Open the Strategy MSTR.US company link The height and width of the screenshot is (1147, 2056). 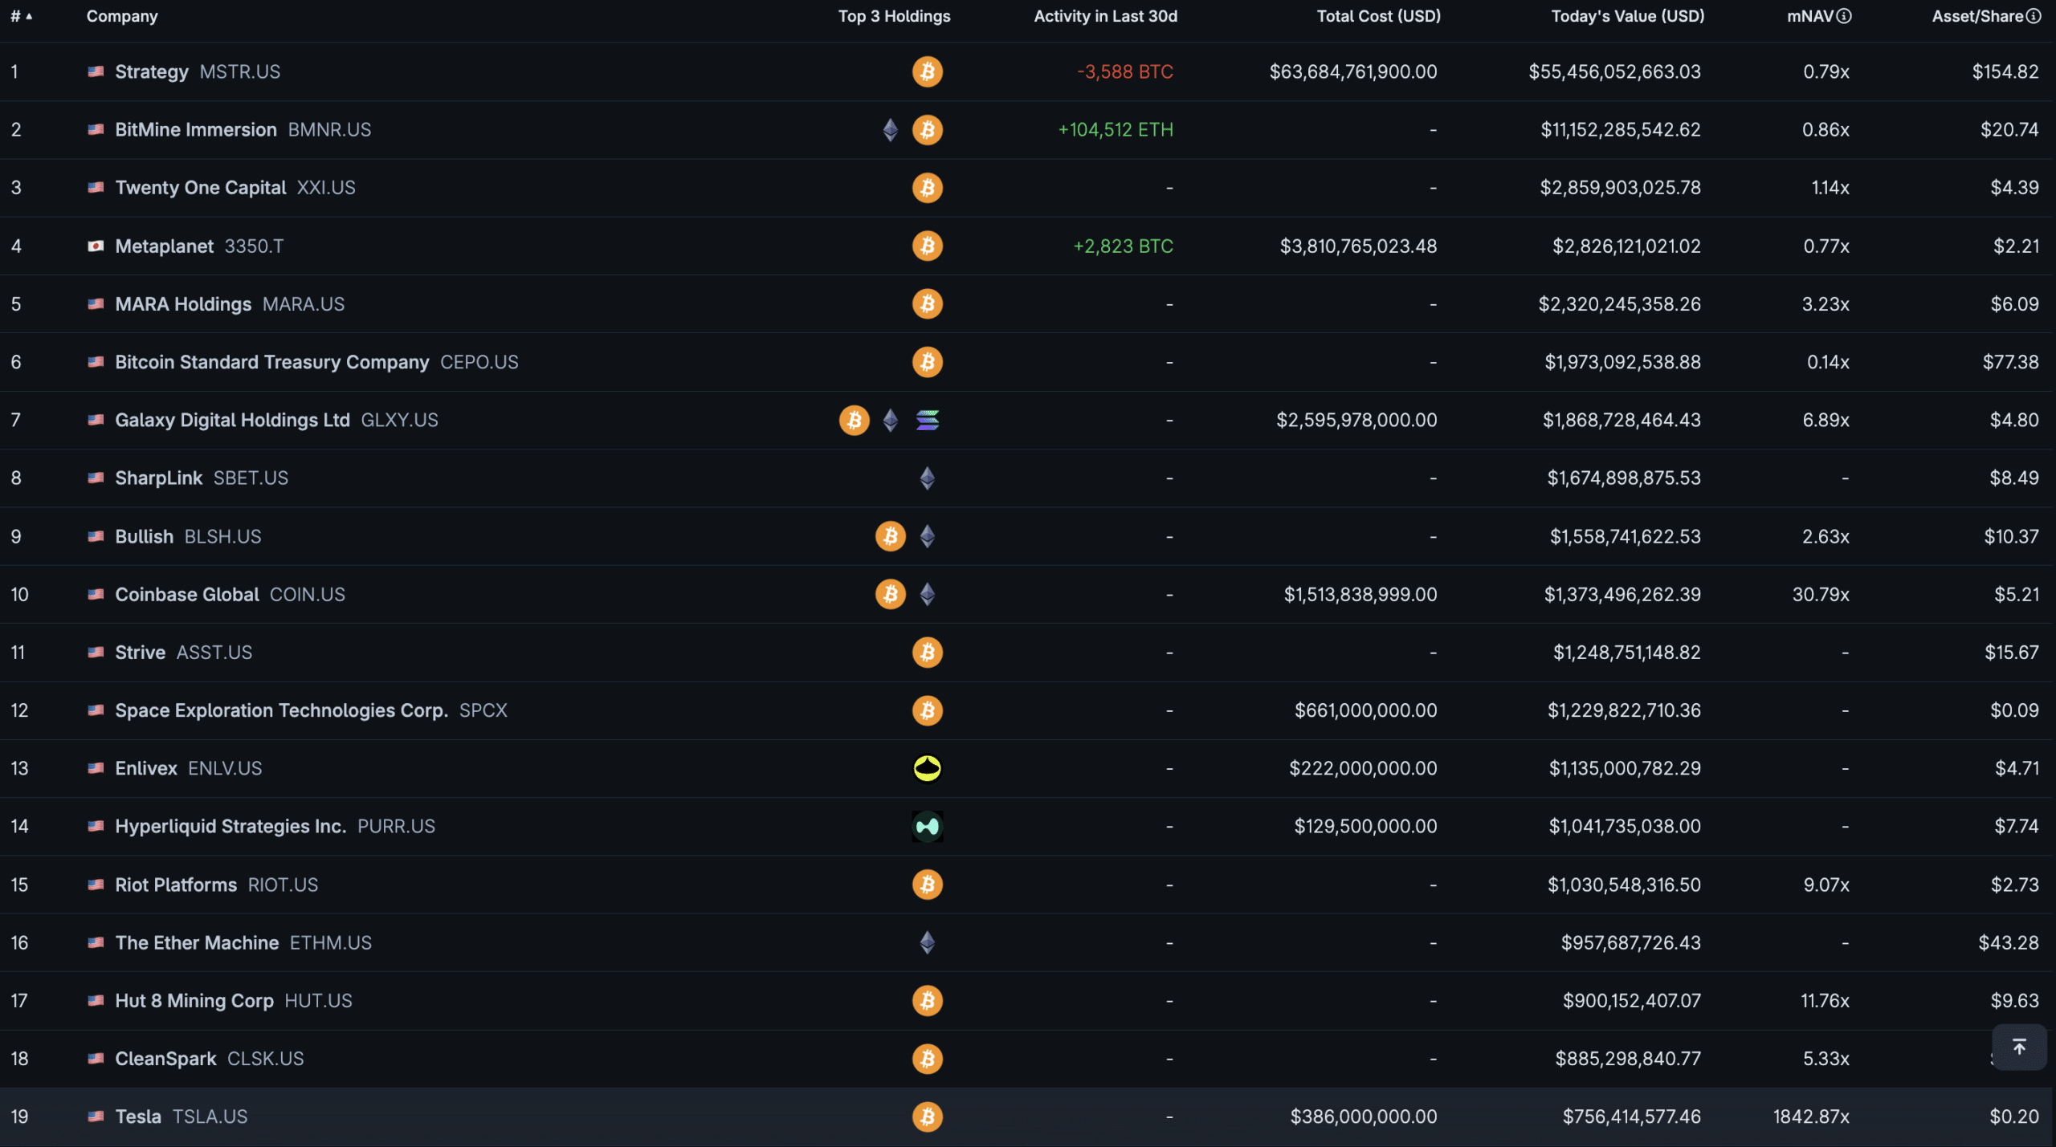(198, 71)
